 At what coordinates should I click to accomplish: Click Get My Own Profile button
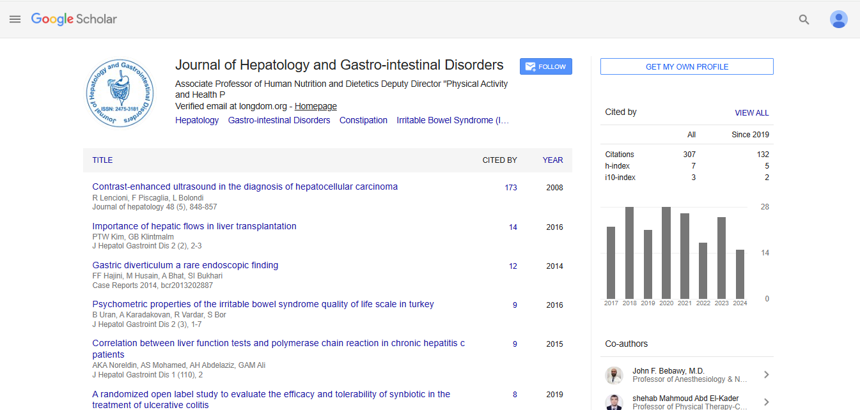click(687, 66)
